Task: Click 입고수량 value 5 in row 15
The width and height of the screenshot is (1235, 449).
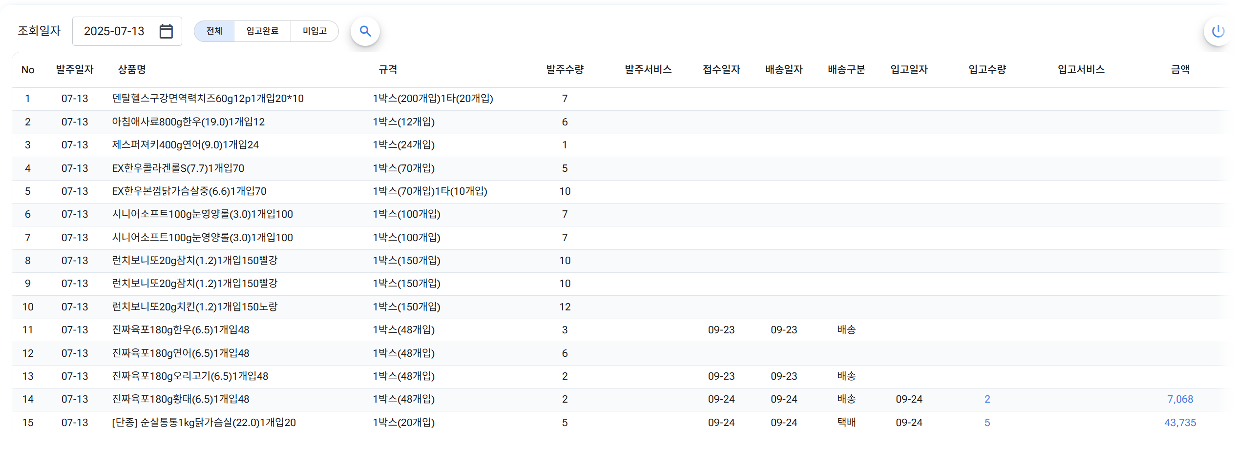Action: (987, 423)
